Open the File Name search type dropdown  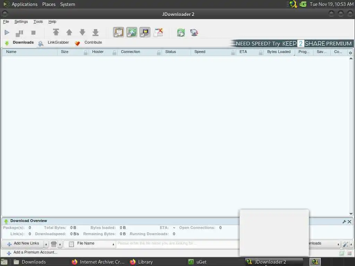pos(90,244)
